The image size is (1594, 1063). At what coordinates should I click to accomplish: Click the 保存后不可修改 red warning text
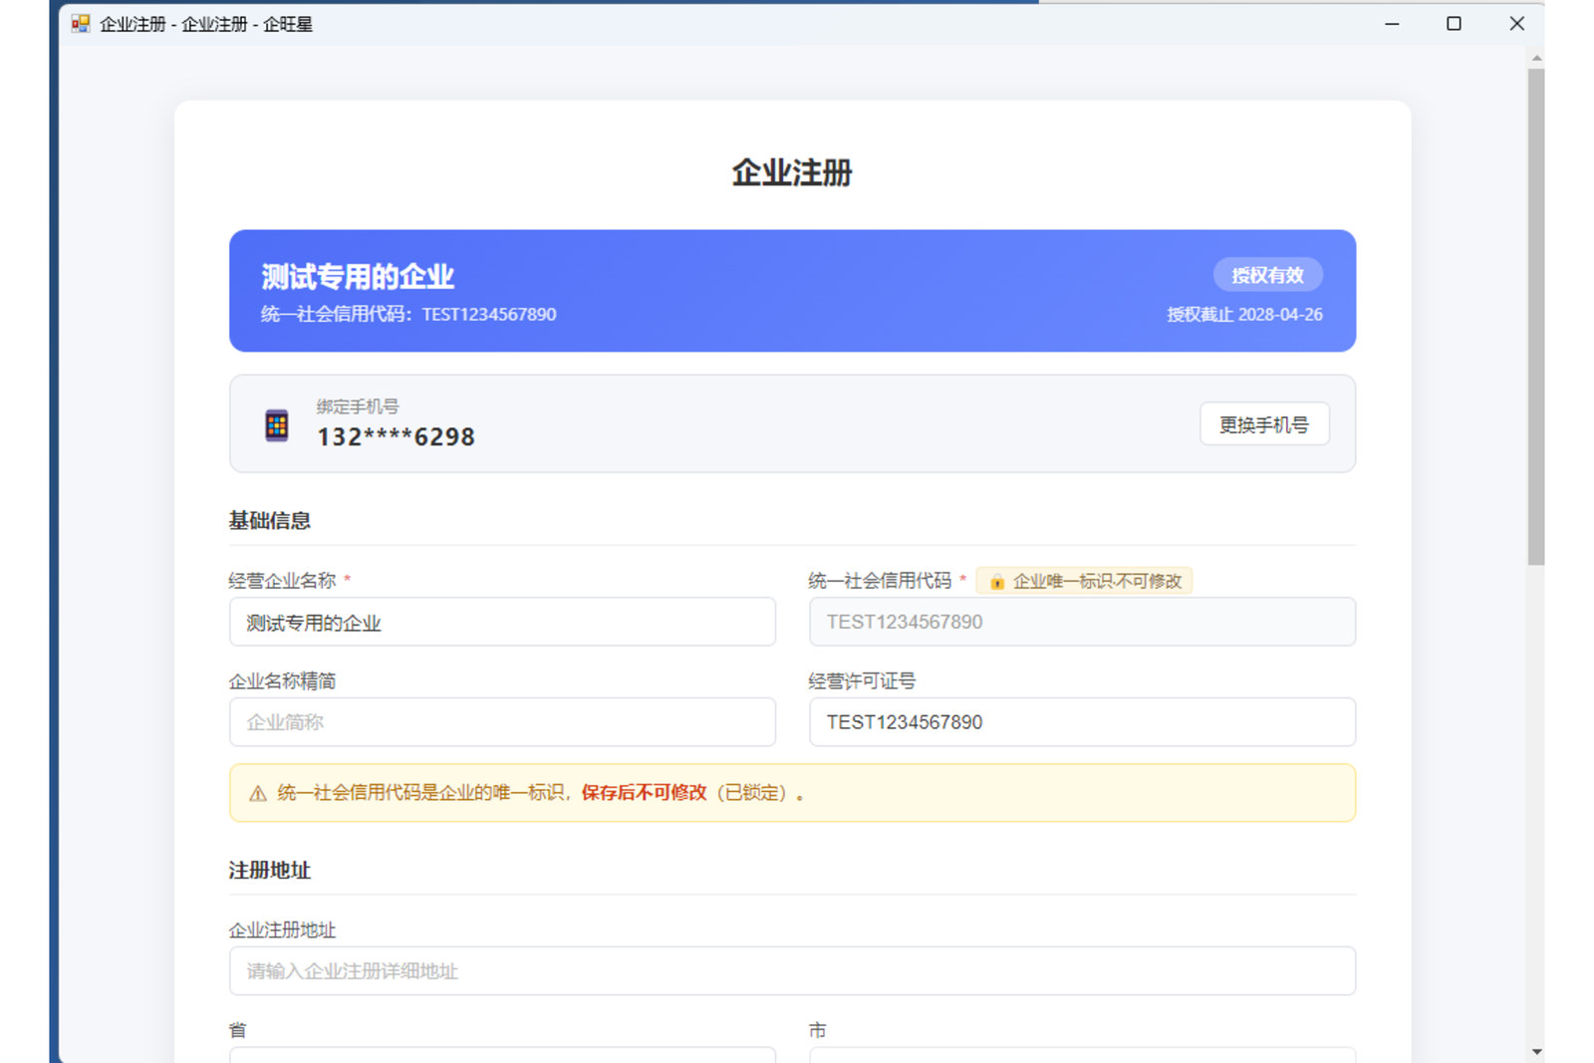(x=644, y=793)
